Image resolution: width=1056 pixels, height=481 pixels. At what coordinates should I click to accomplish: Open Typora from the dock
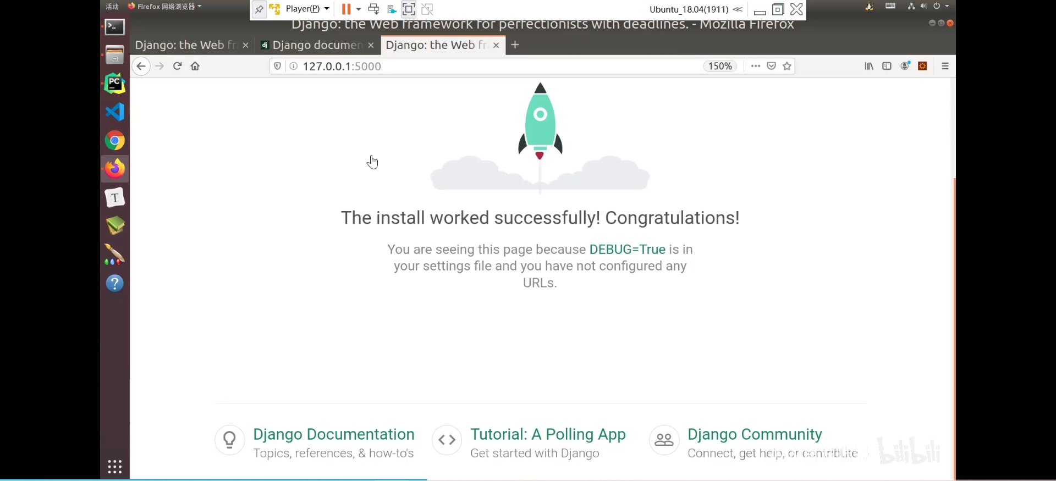point(115,197)
